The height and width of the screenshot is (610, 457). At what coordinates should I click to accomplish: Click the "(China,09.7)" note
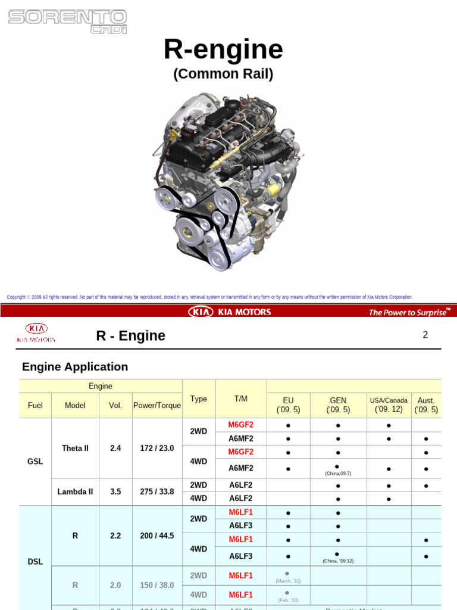pyautogui.click(x=338, y=474)
